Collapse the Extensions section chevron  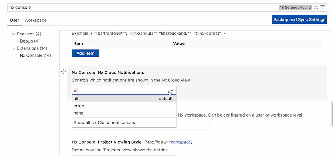pyautogui.click(x=13, y=48)
